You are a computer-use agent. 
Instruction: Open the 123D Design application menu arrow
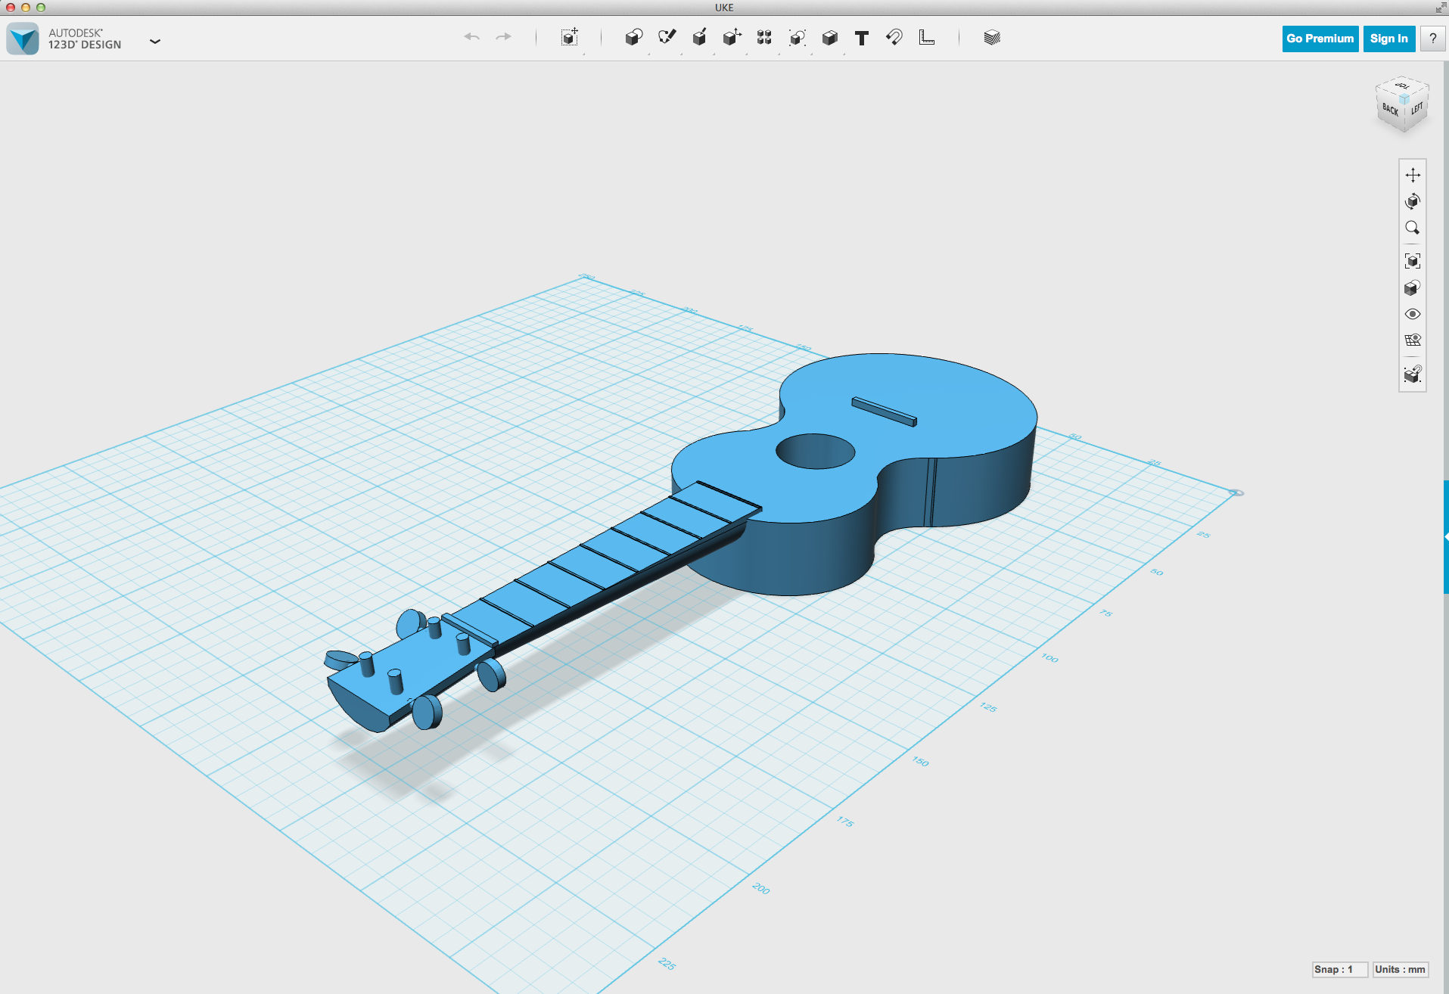pyautogui.click(x=155, y=41)
